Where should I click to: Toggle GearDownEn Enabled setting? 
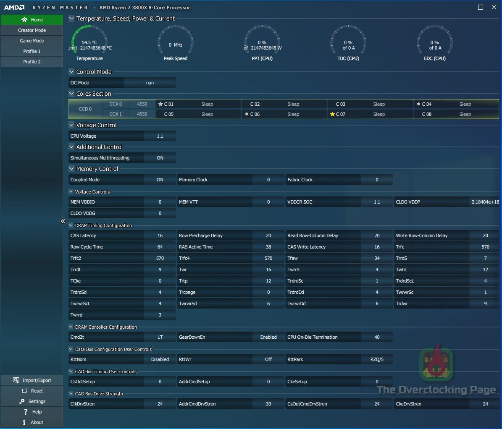pyautogui.click(x=268, y=337)
